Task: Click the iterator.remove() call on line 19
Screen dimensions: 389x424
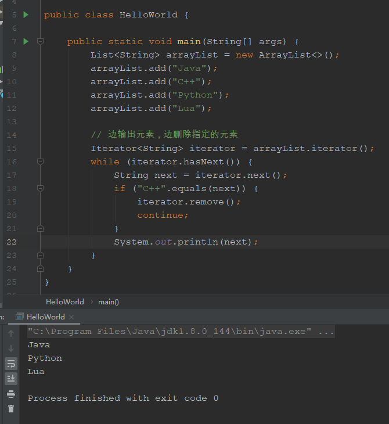Action: tap(189, 202)
